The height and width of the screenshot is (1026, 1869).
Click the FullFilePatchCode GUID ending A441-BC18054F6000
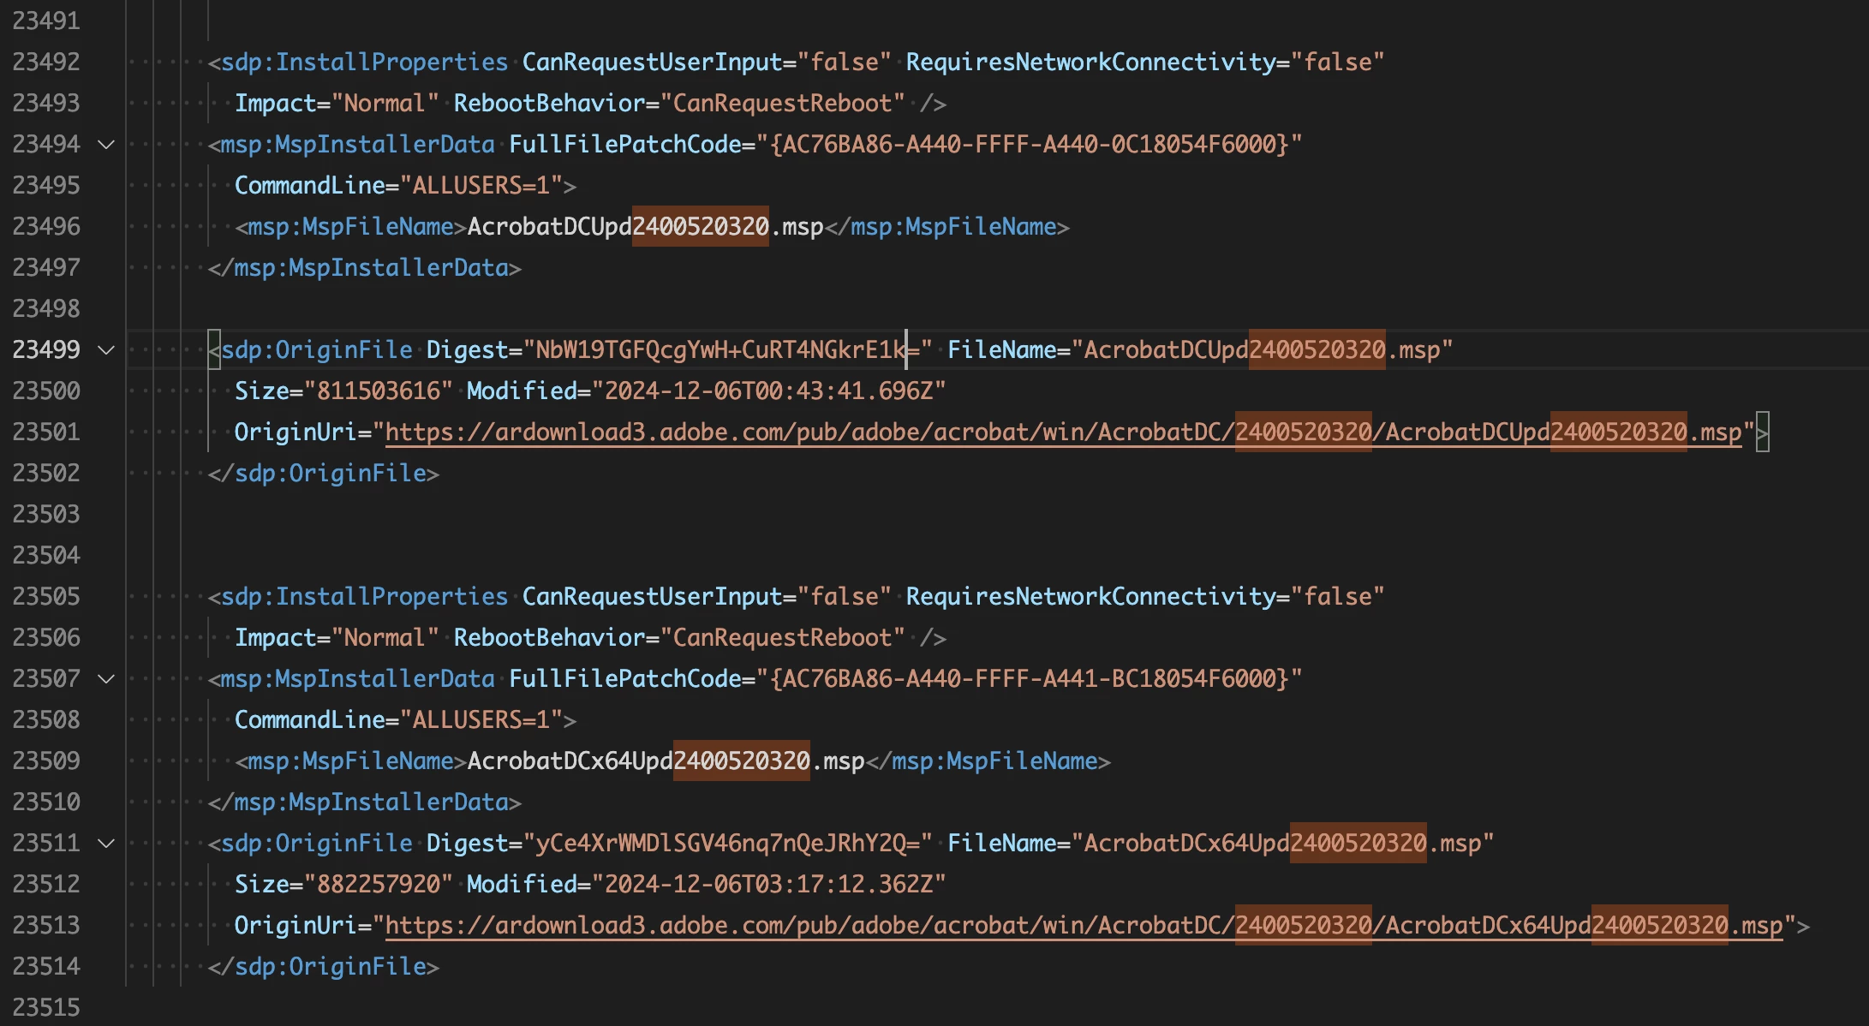[x=1028, y=679]
